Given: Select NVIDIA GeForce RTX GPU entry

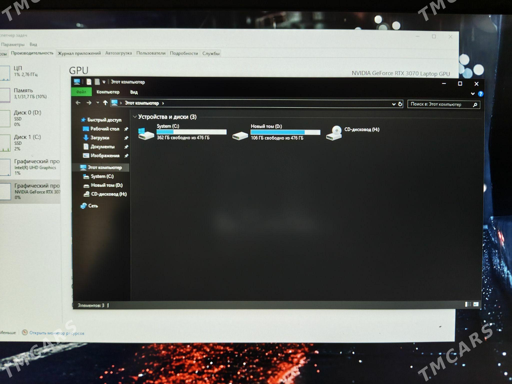Looking at the screenshot, I should pos(30,191).
